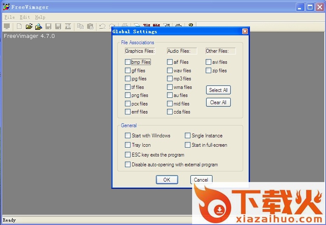Enable Start with Windows option

click(x=128, y=136)
